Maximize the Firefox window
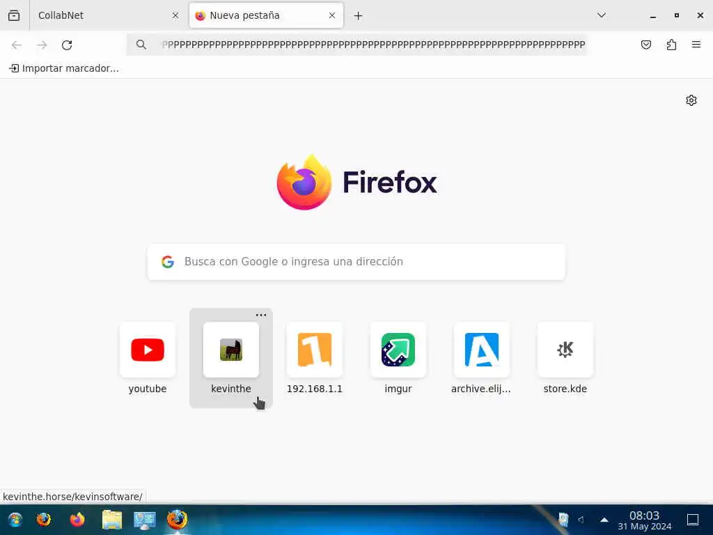The width and height of the screenshot is (713, 535). pos(677,15)
